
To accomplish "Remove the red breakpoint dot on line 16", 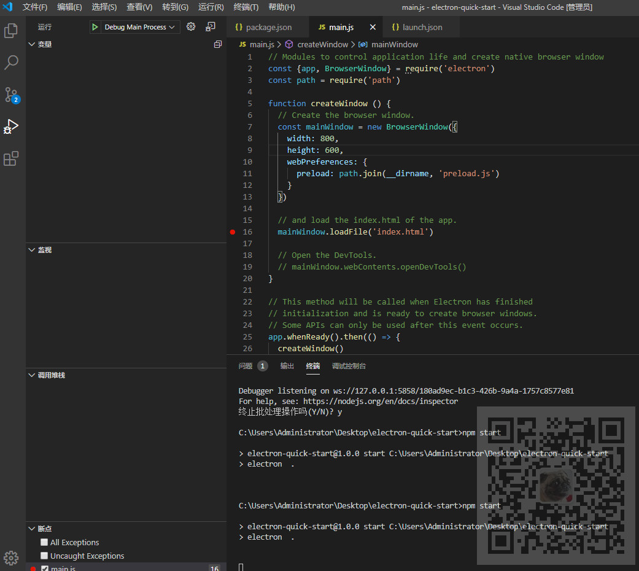I will point(233,232).
